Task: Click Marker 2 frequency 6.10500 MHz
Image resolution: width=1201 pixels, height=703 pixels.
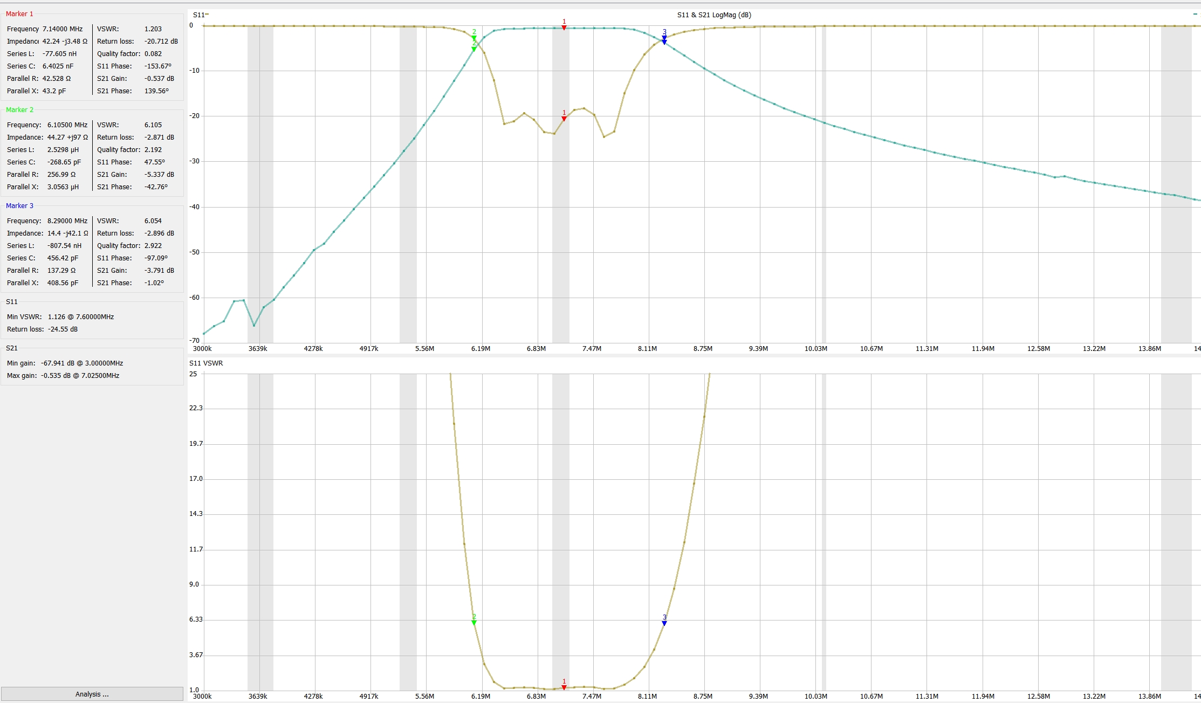Action: pos(67,125)
